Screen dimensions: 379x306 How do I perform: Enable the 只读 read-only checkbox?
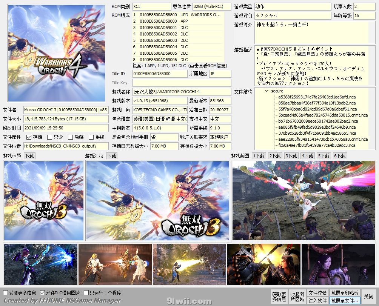pyautogui.click(x=50, y=137)
